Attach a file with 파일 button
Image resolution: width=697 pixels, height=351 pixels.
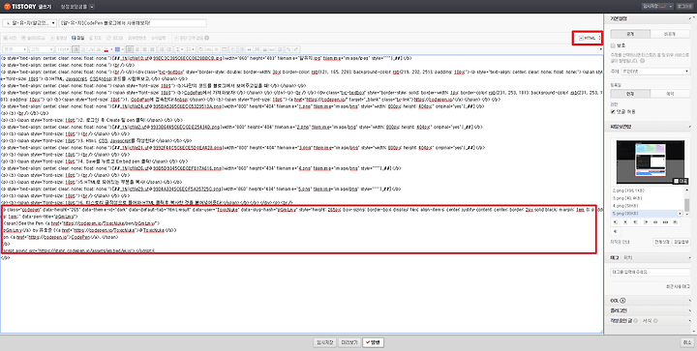(x=77, y=38)
